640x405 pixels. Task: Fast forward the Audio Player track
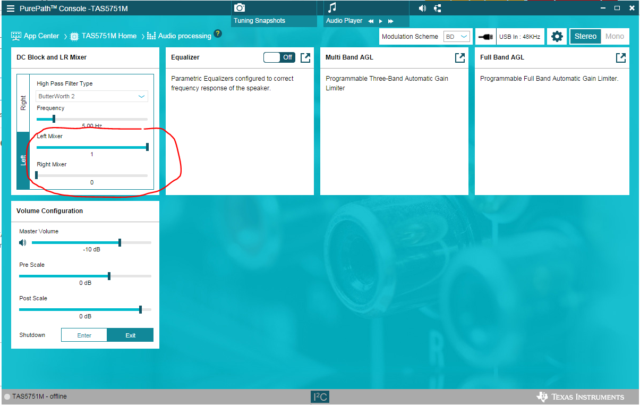click(391, 21)
